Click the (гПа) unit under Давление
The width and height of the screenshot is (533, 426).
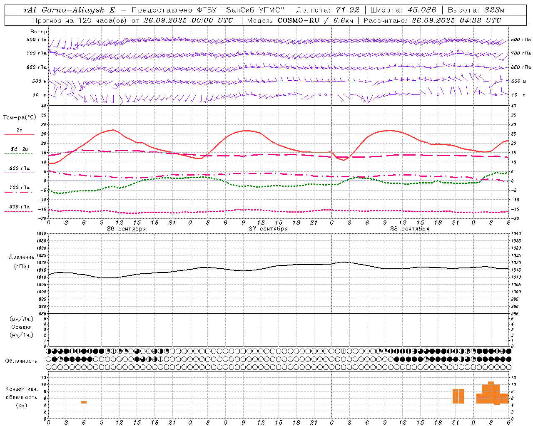point(22,267)
